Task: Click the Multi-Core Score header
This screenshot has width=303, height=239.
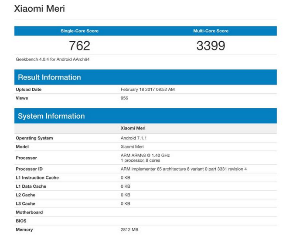Action: 211,31
